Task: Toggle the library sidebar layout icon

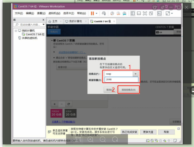Action: tap(133, 13)
